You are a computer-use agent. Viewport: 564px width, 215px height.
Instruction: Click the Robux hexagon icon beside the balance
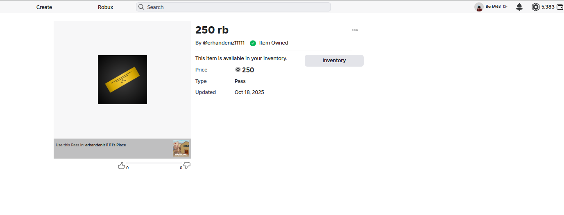(535, 7)
